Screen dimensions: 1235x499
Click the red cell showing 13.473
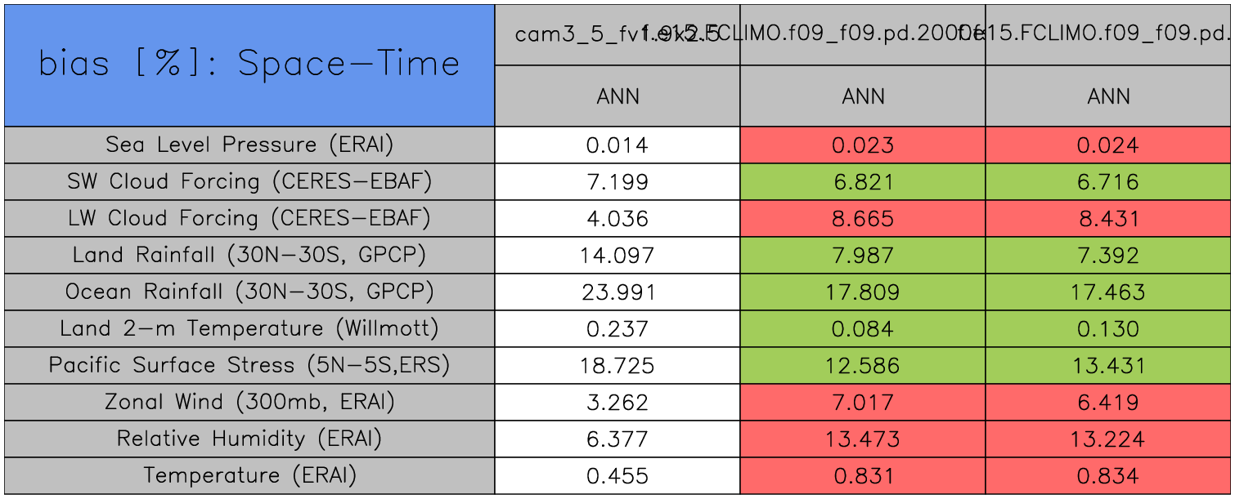click(x=863, y=439)
